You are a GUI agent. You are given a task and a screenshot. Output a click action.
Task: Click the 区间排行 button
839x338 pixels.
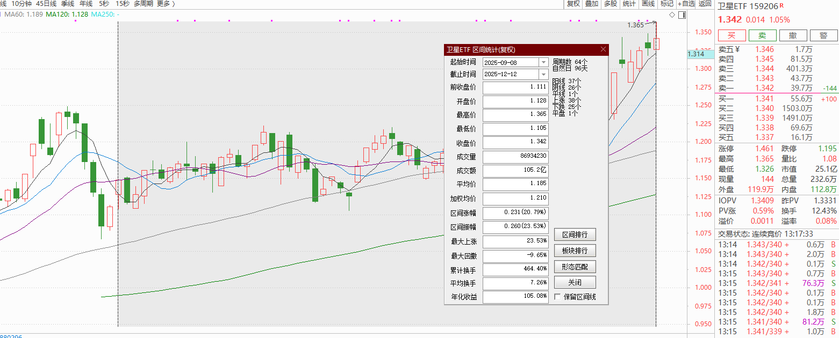point(575,234)
